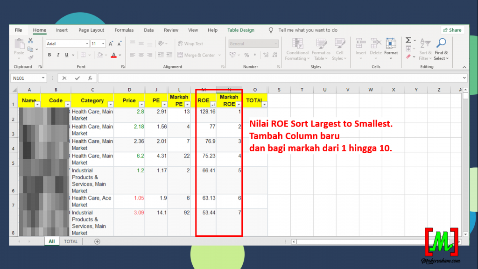Click the Cut scissors icon
The image size is (478, 269).
click(30, 41)
